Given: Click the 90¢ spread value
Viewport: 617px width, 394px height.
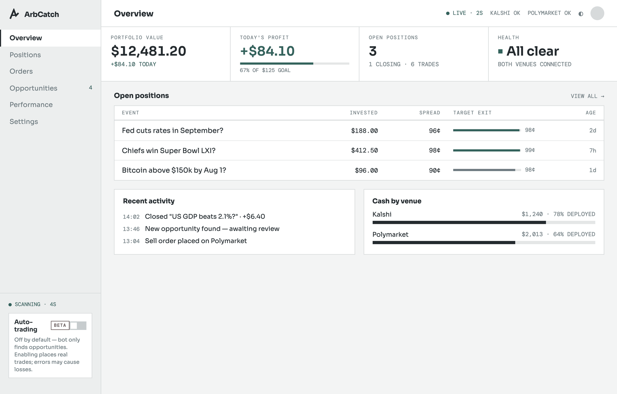Looking at the screenshot, I should pyautogui.click(x=435, y=170).
